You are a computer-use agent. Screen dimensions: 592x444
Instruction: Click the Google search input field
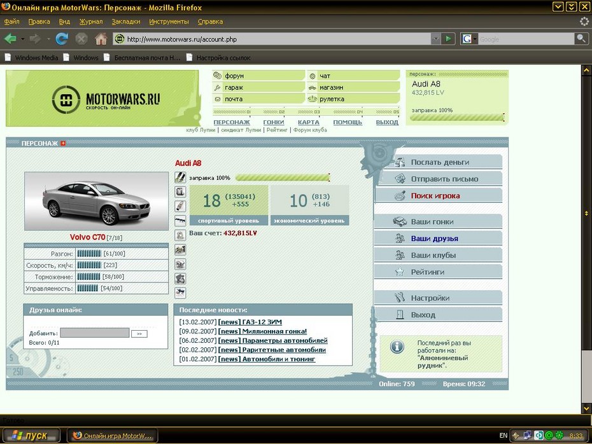click(x=526, y=39)
